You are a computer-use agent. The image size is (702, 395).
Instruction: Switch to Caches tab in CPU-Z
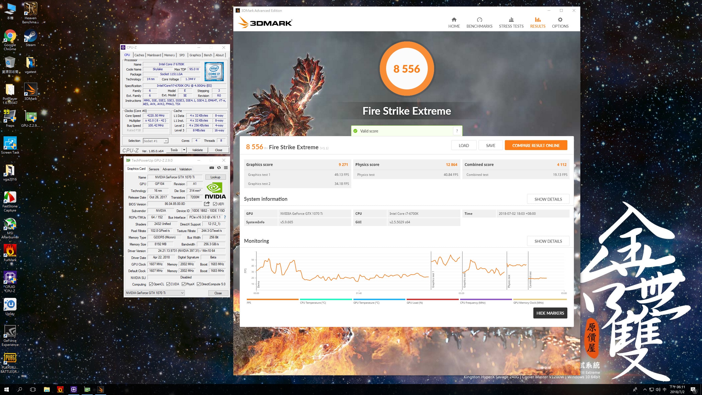139,55
